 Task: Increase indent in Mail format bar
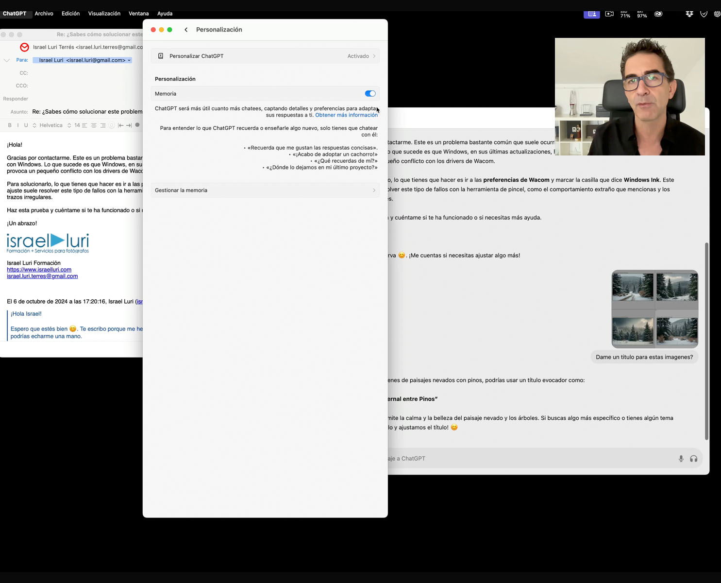click(129, 125)
